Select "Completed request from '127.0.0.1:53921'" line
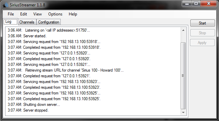Viewport: 219px width, 121px height. (49, 76)
